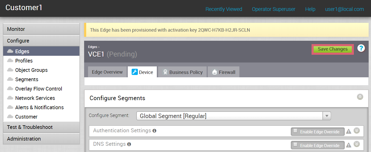Screen dimensions: 371x152
Task: Enable Edge Override for Authentication Settings
Action: (x=295, y=131)
